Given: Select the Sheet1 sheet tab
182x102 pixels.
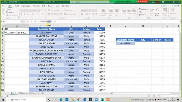Looking at the screenshot, I should pyautogui.click(x=13, y=93).
